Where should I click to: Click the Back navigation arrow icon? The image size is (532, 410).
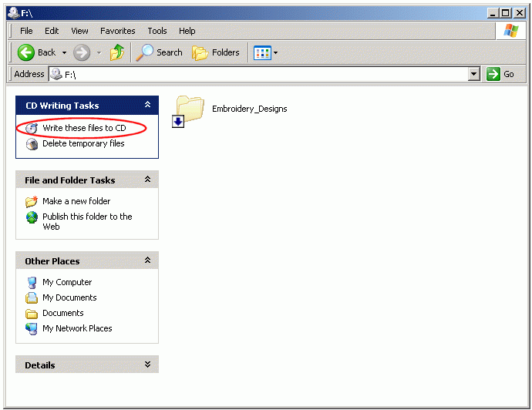pyautogui.click(x=26, y=52)
